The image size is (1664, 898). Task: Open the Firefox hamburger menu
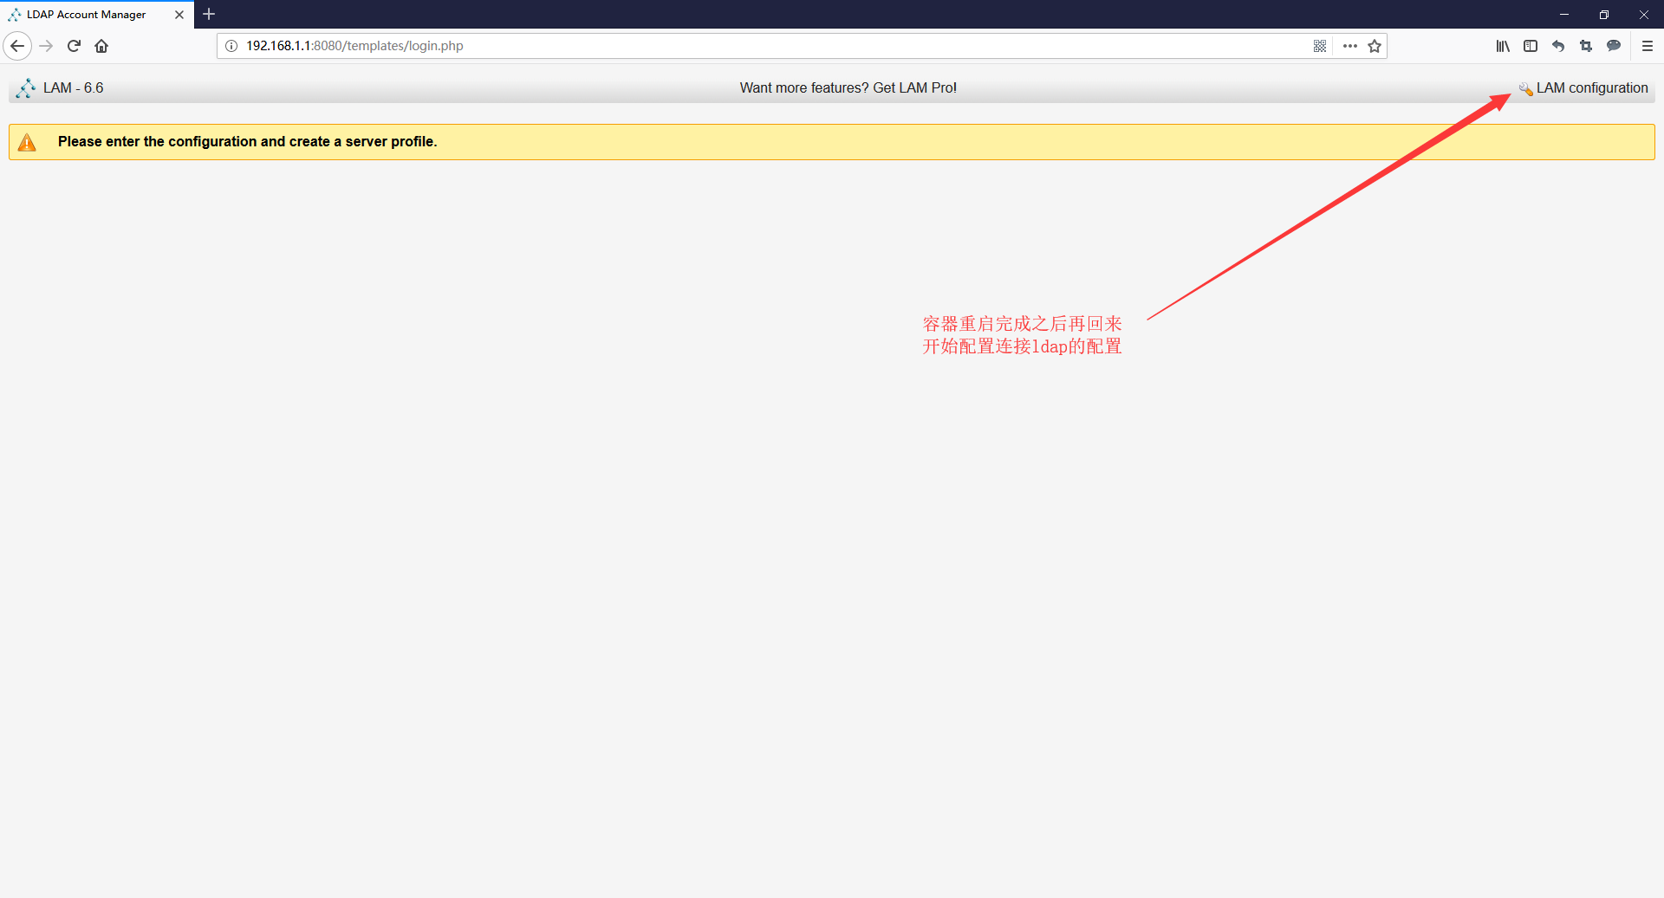[x=1648, y=46]
